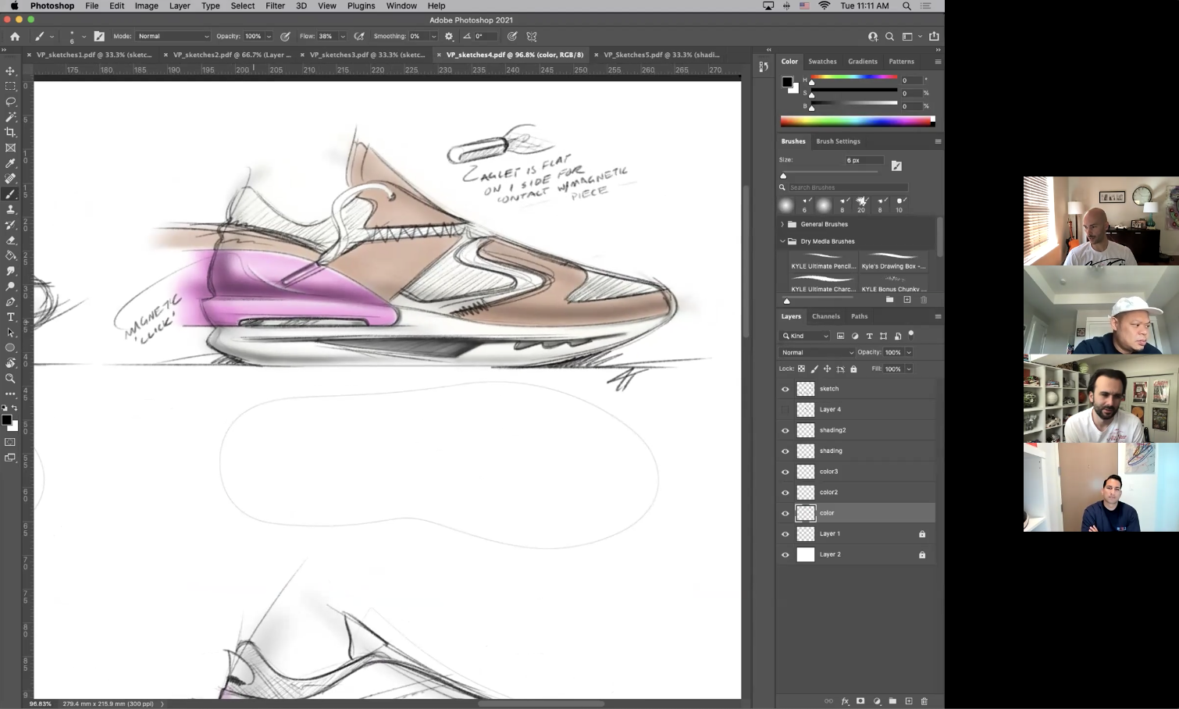Hide the shading2 layer
The height and width of the screenshot is (709, 1179).
(785, 430)
